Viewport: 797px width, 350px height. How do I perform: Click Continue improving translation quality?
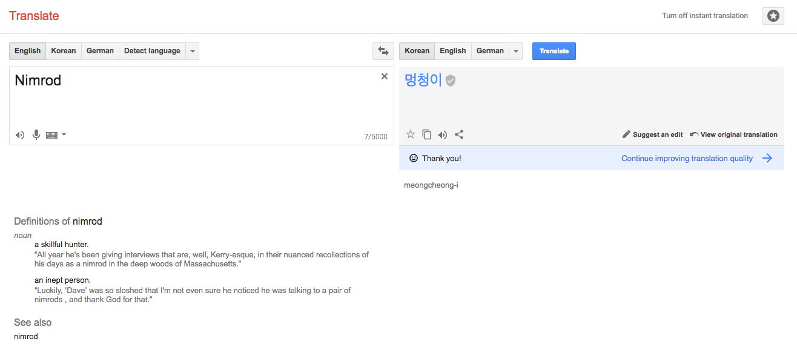click(x=687, y=158)
